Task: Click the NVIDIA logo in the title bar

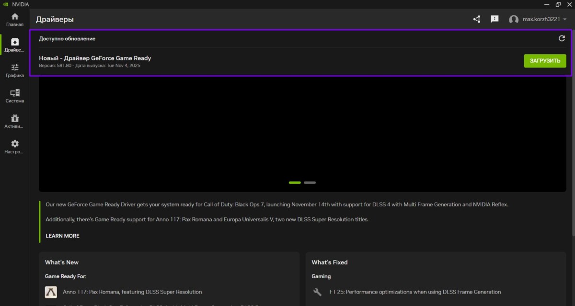Action: (6, 4)
